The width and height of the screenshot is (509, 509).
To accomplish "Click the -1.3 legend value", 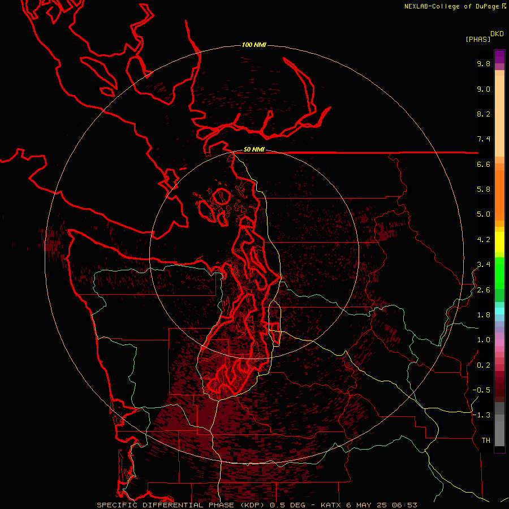I will pos(481,415).
